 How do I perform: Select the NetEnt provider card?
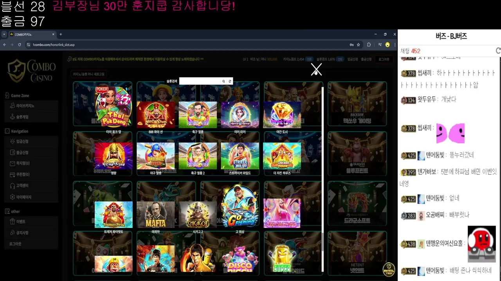(357, 253)
